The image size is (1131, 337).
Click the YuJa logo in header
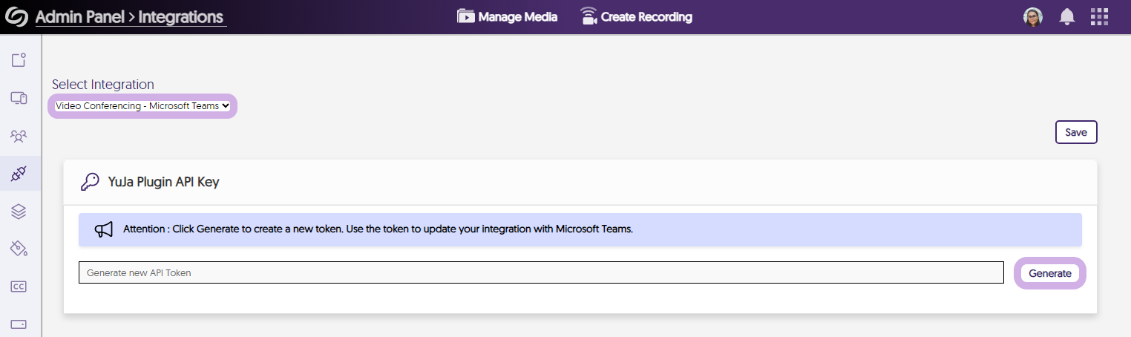coord(16,16)
